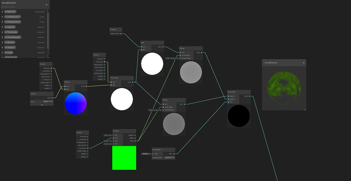Click the Out port on Add node
The height and width of the screenshot is (181, 351).
point(163,47)
